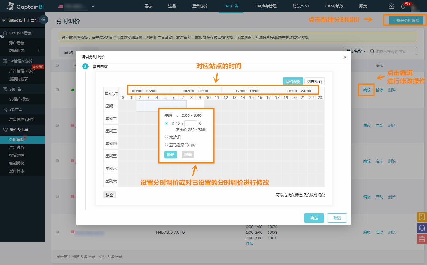
Task: Click the alarm light icon in the header
Action: coord(391,6)
